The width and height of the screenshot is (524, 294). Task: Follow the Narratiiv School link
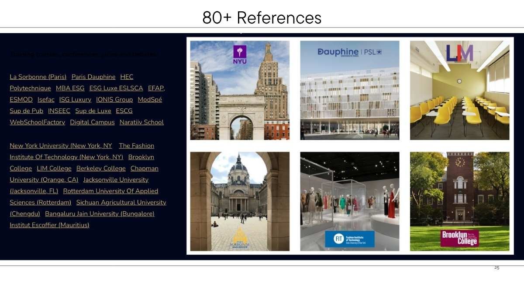point(141,122)
